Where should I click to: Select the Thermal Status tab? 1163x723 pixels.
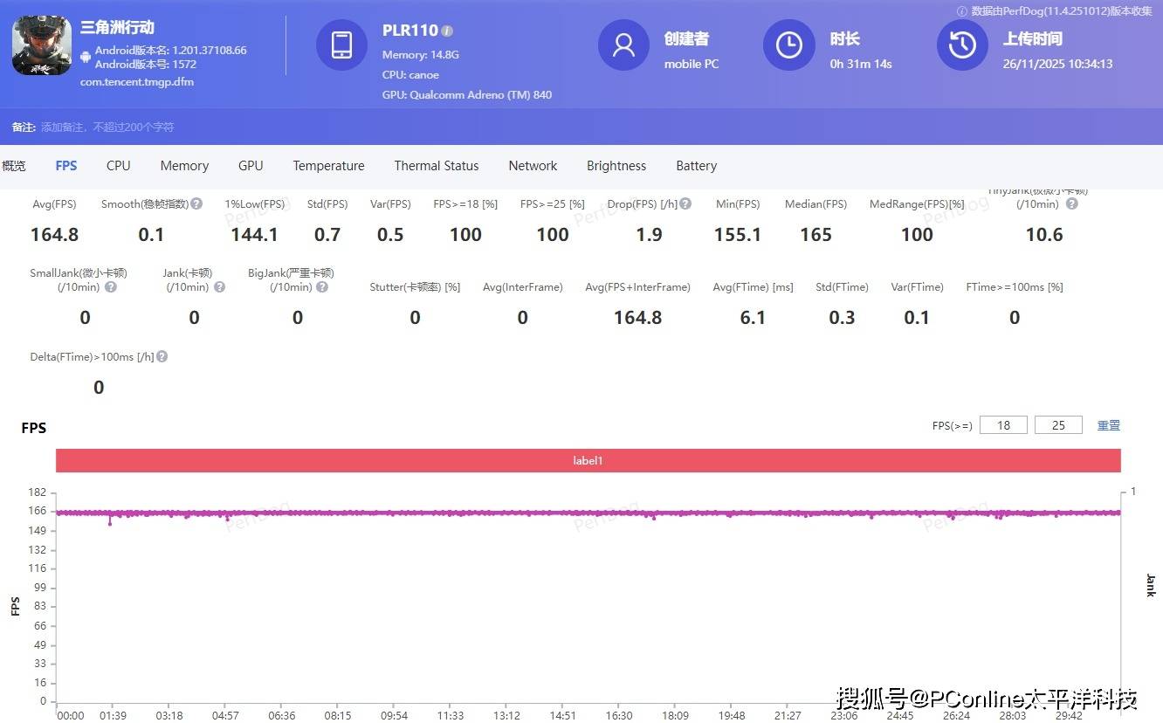[x=436, y=166]
